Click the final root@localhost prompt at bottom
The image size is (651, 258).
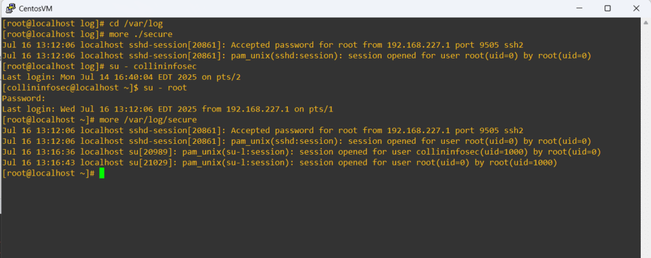point(48,174)
